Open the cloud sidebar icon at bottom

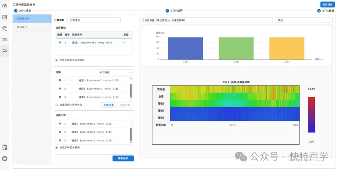[5, 159]
